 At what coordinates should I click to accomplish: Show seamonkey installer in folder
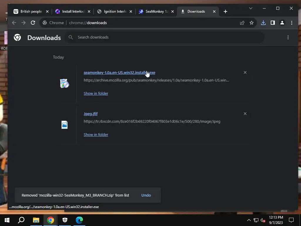point(96,93)
